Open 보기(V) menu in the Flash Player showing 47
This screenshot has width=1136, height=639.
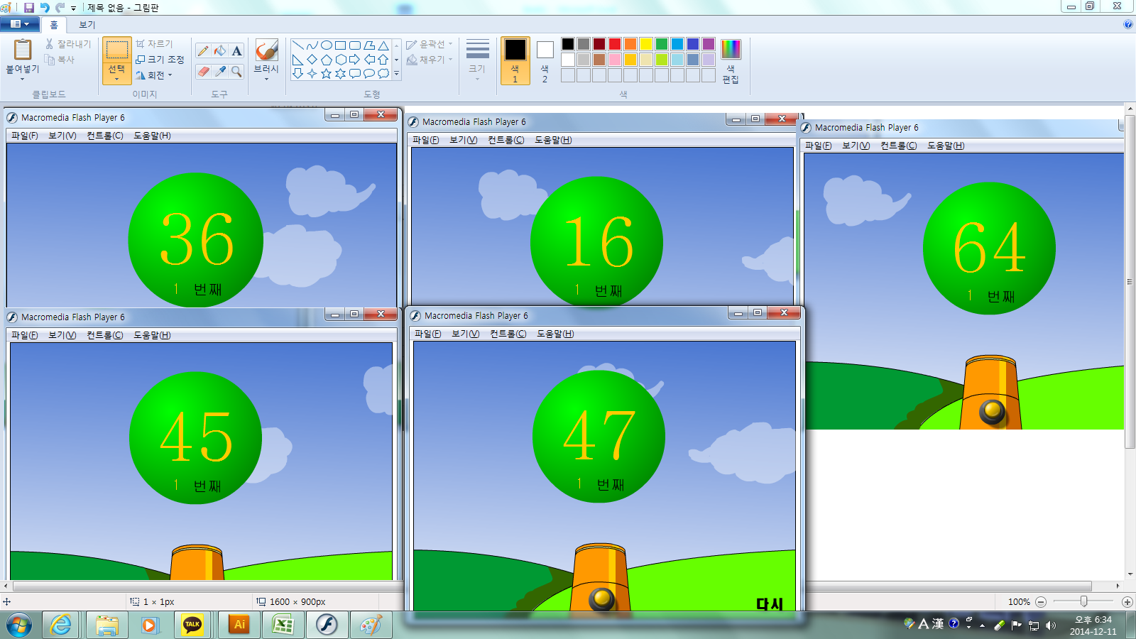tap(465, 334)
